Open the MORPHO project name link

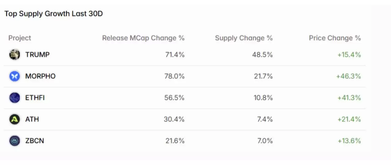(40, 76)
